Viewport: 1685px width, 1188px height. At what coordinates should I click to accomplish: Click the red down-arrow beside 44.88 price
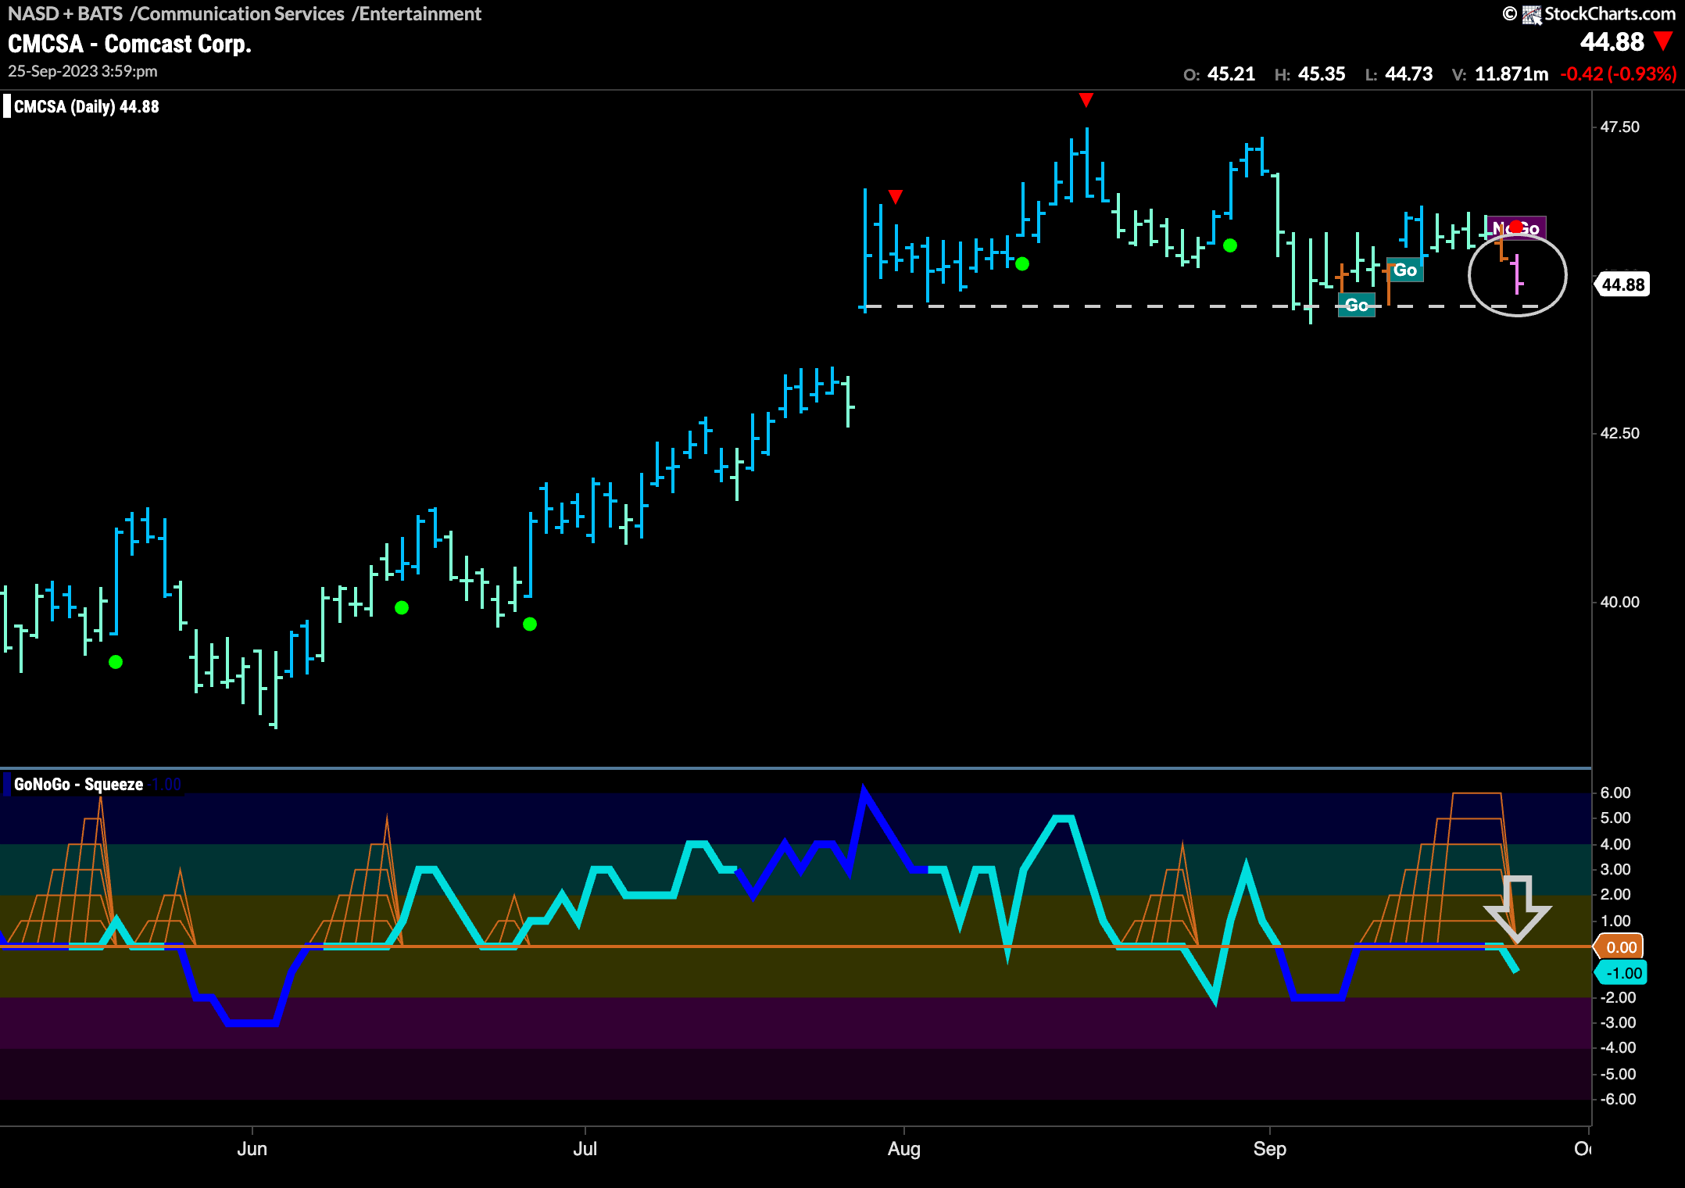click(x=1664, y=41)
